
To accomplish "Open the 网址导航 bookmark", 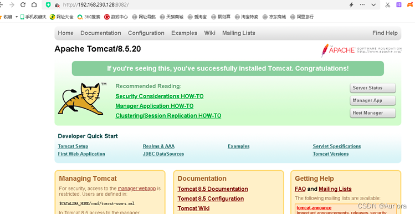I will 144,17.
